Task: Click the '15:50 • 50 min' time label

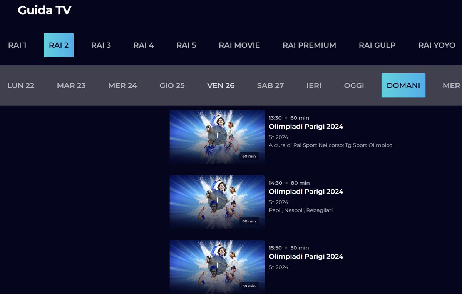Action: (289, 248)
